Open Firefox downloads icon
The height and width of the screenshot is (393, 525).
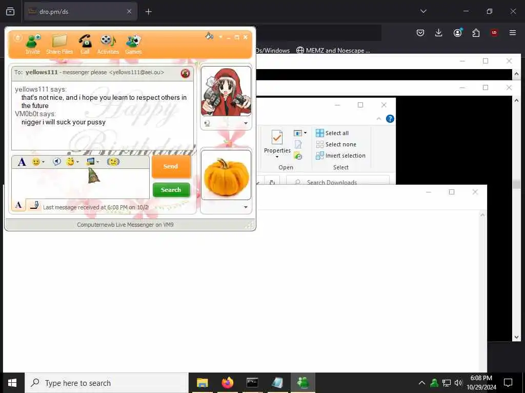(x=439, y=33)
